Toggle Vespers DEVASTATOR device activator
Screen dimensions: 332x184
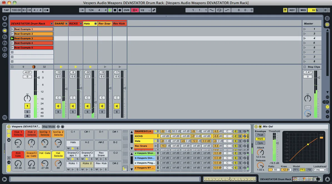tap(9, 127)
